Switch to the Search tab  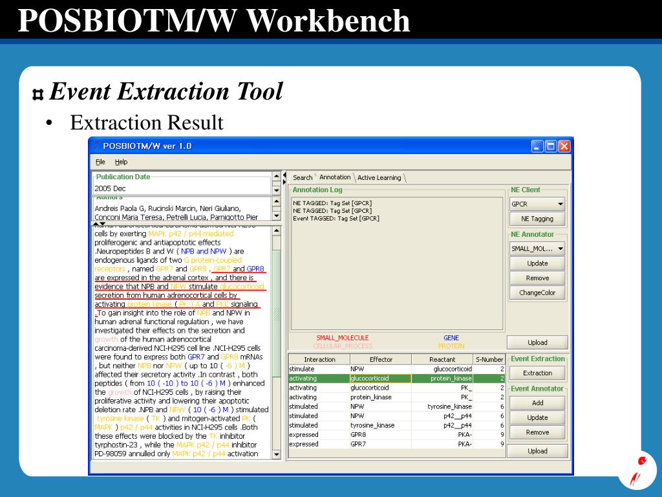303,177
